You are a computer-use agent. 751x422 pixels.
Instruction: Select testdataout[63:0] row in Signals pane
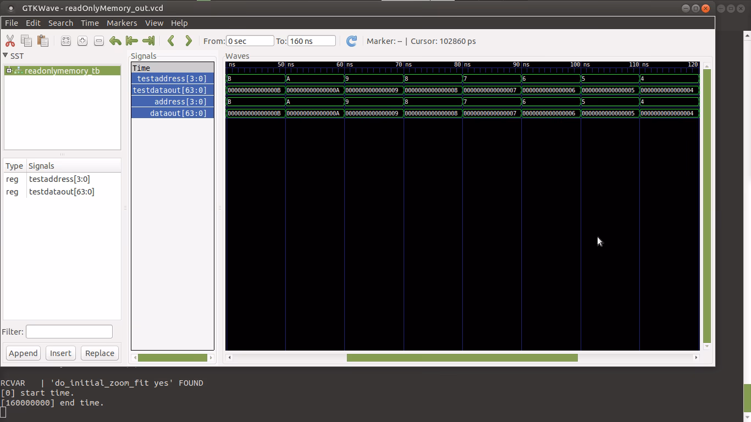click(173, 90)
